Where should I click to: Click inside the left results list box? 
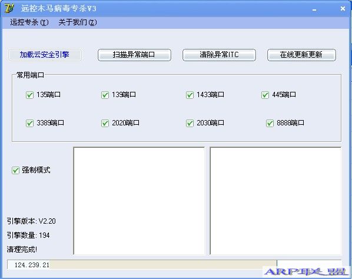139,201
